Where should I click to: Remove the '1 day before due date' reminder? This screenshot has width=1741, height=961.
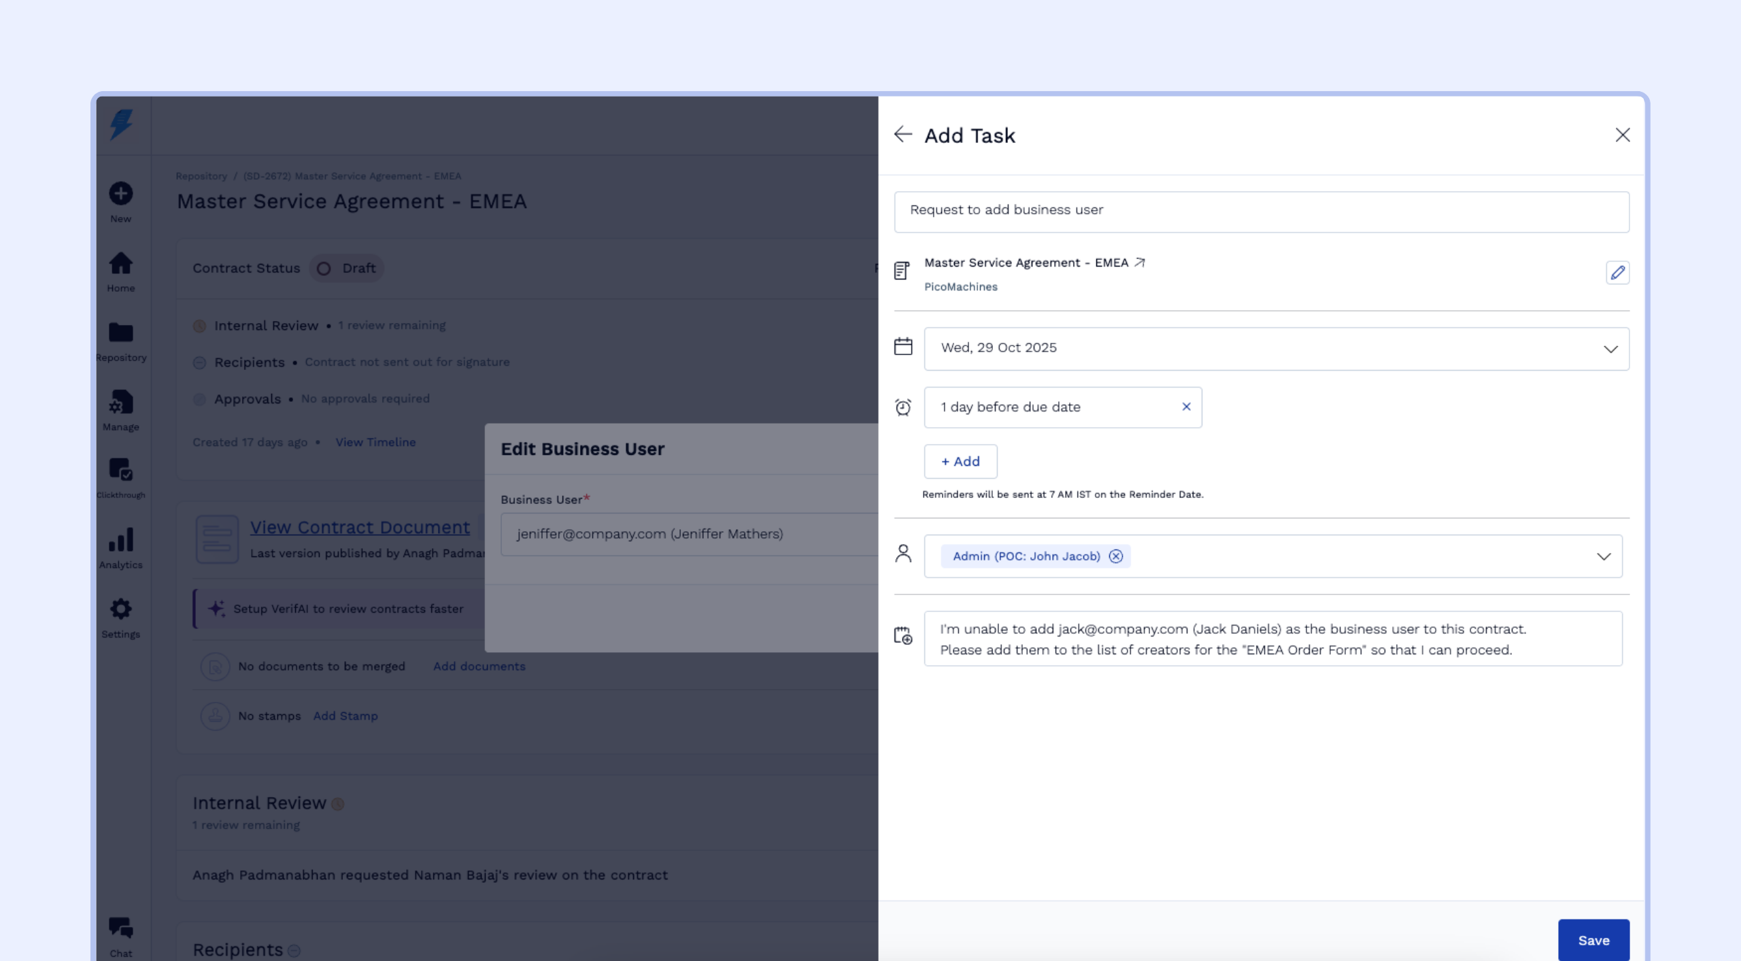tap(1186, 407)
